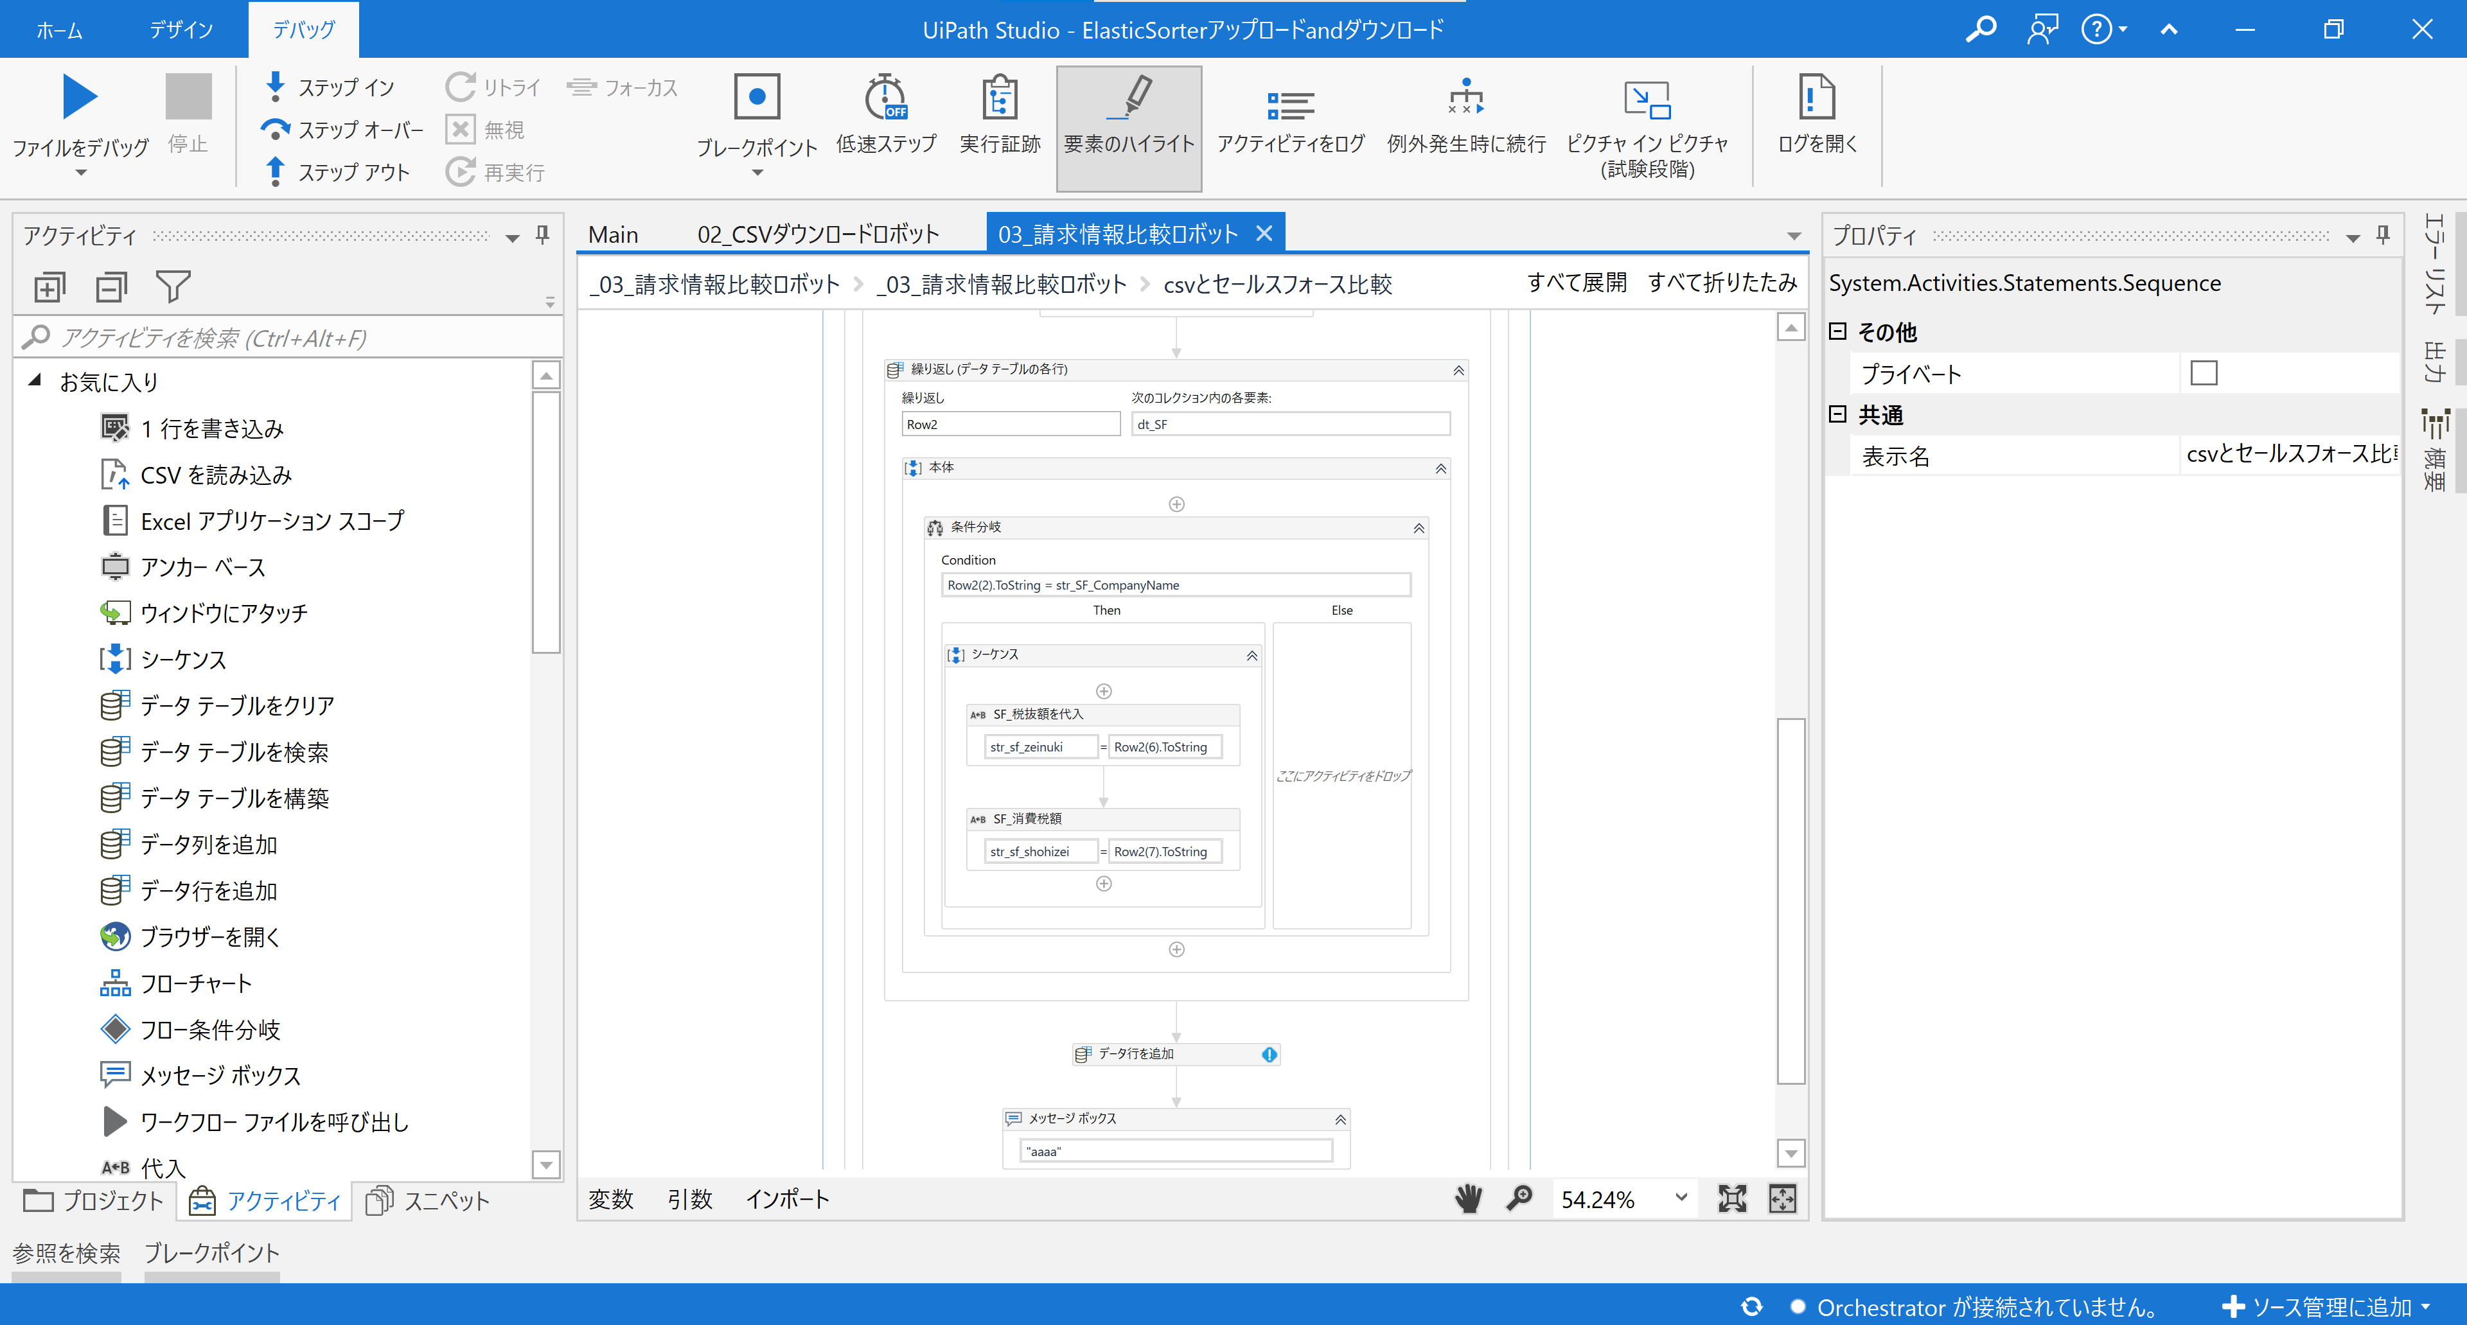Click the filter icon in the Activities panel
This screenshot has height=1325, width=2467.
(172, 286)
